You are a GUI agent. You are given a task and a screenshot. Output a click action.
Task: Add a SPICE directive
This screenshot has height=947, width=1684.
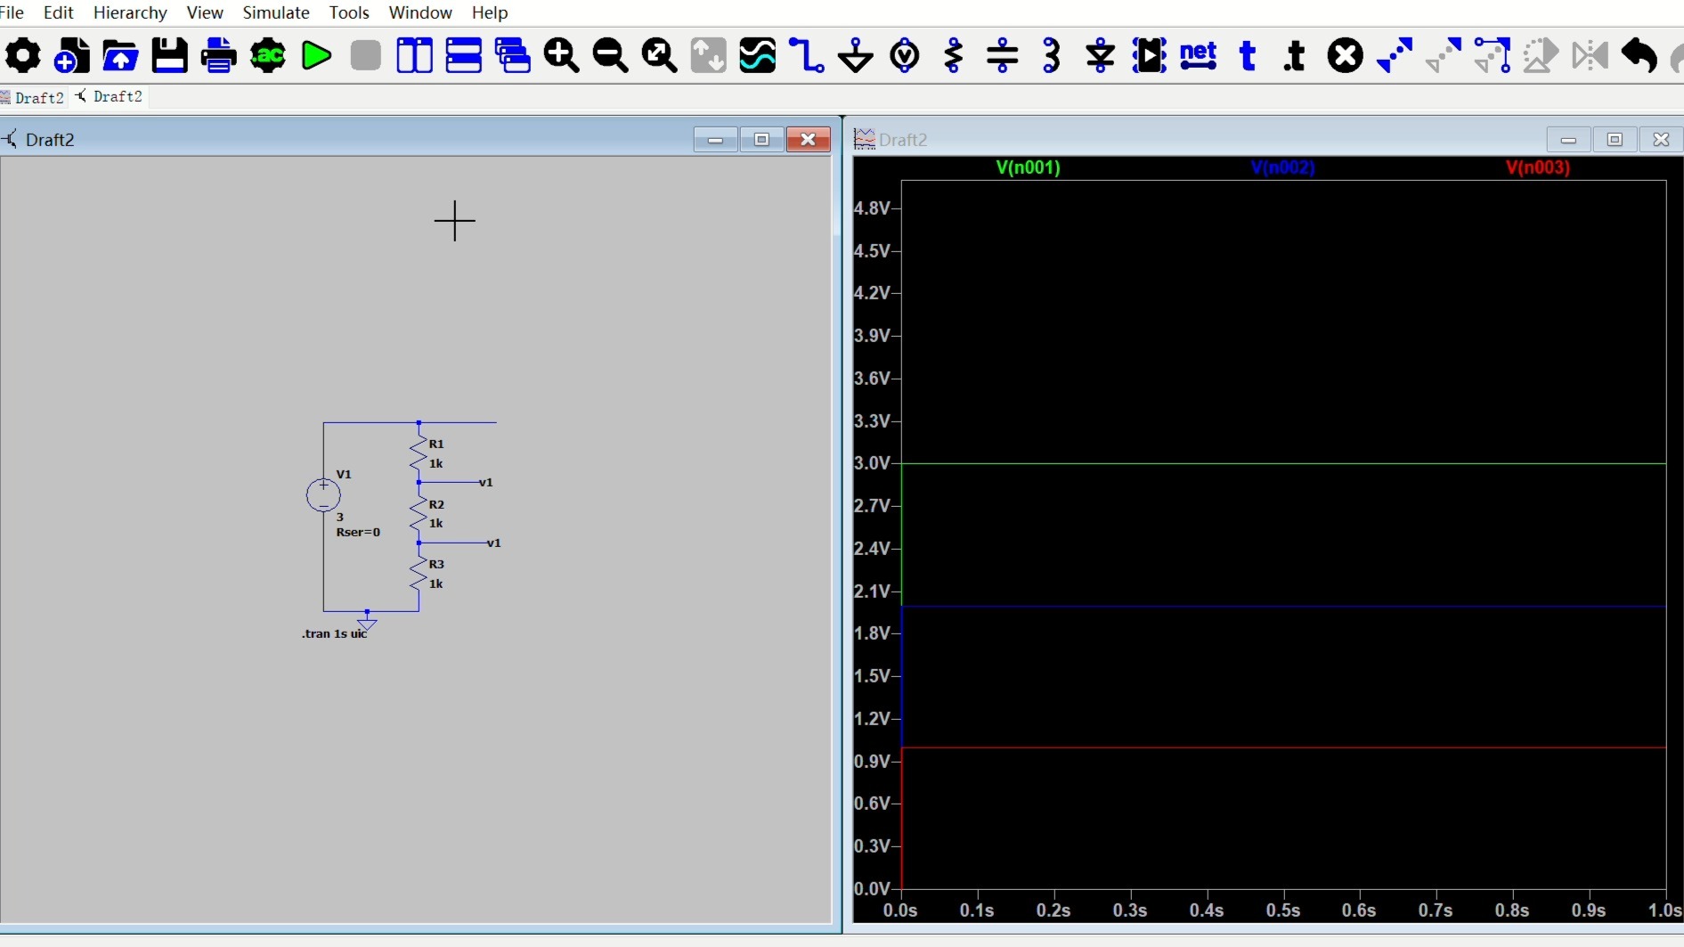[x=1296, y=55]
